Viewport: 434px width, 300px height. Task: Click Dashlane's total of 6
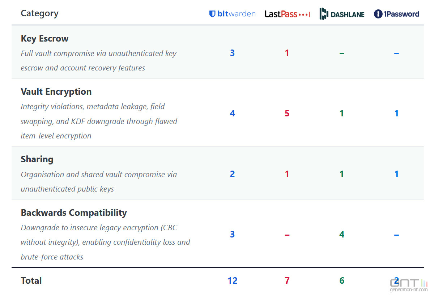pos(342,280)
